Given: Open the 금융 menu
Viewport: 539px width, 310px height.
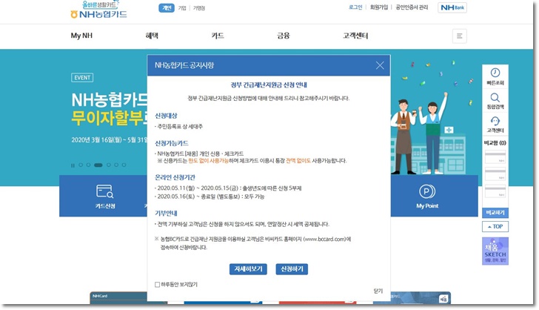Looking at the screenshot, I should click(284, 36).
